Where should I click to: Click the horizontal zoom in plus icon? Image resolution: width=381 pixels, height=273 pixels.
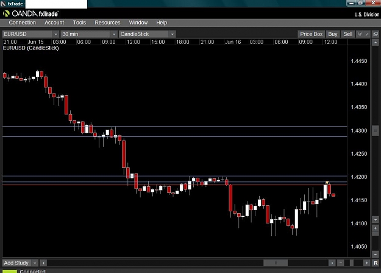tap(366, 263)
